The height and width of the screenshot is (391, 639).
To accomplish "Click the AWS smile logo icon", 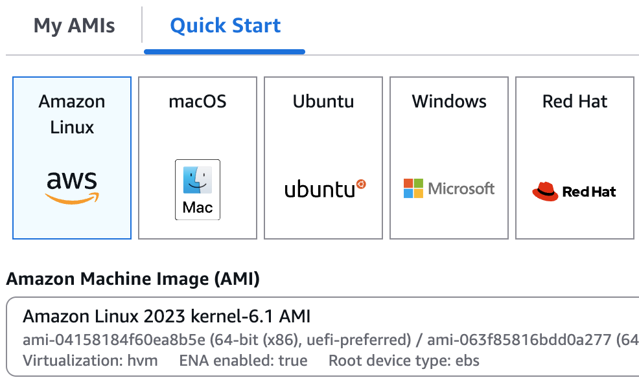I will (x=71, y=188).
